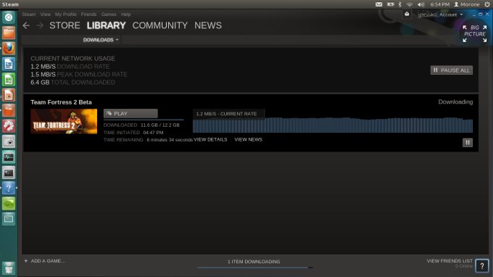Switch to the COMMUNITY tab
The width and height of the screenshot is (493, 277).
coord(160,25)
